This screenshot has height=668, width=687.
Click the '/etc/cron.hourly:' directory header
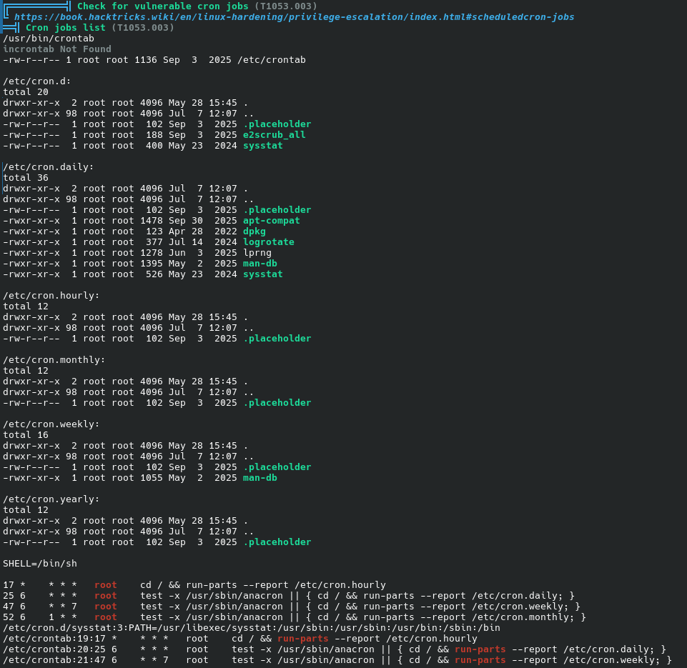pyautogui.click(x=51, y=296)
